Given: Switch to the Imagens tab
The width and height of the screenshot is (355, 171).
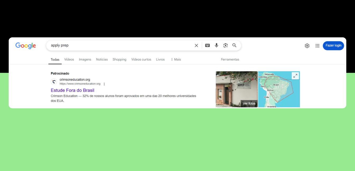Looking at the screenshot, I should [x=85, y=59].
